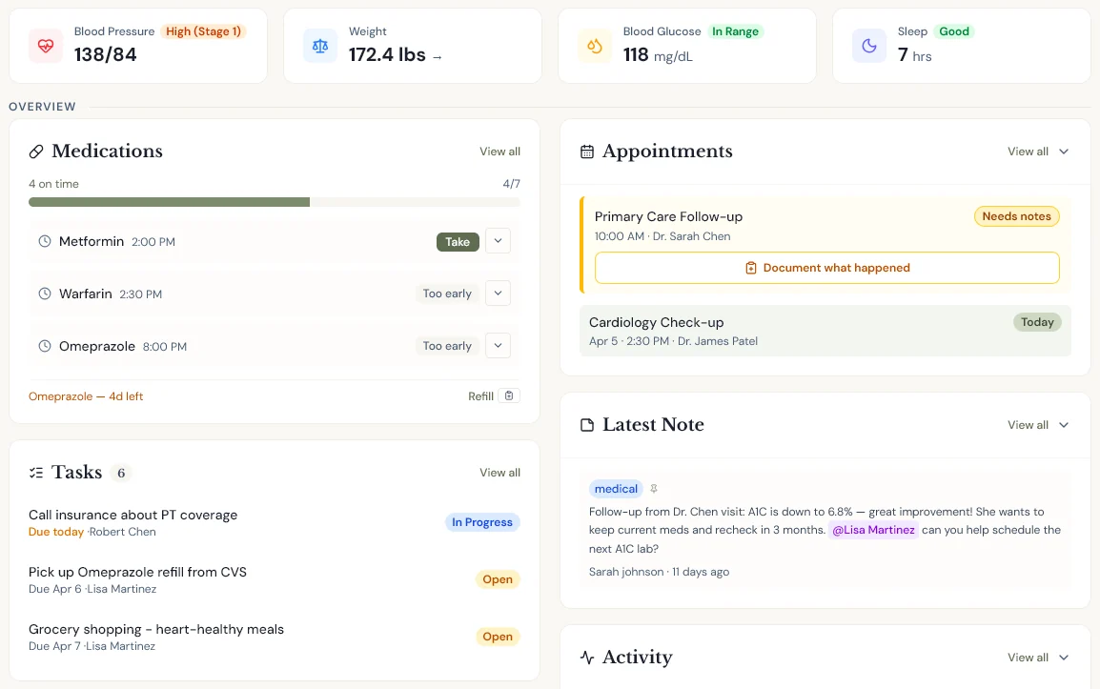
Task: Click the Refill link
Action: coord(480,396)
